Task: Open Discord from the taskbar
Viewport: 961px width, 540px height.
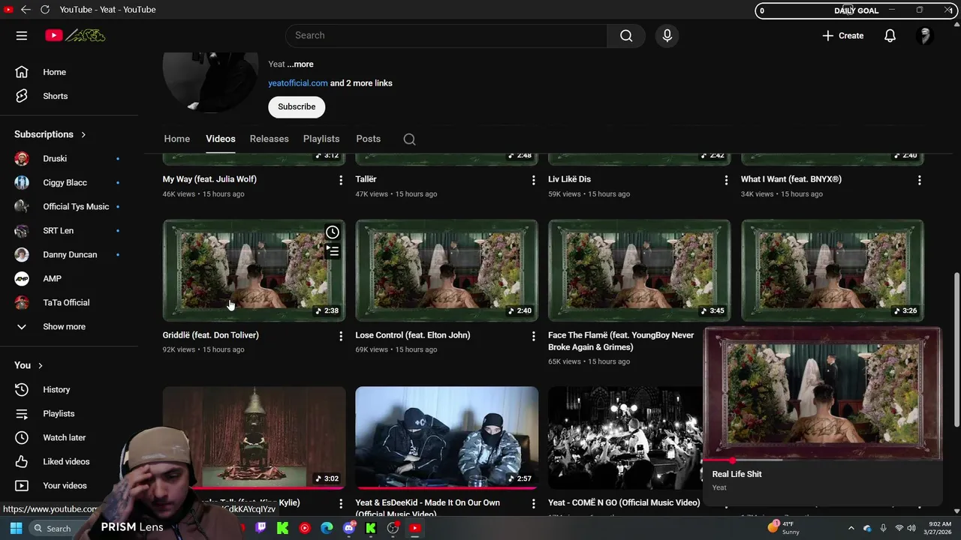Action: coord(348,528)
